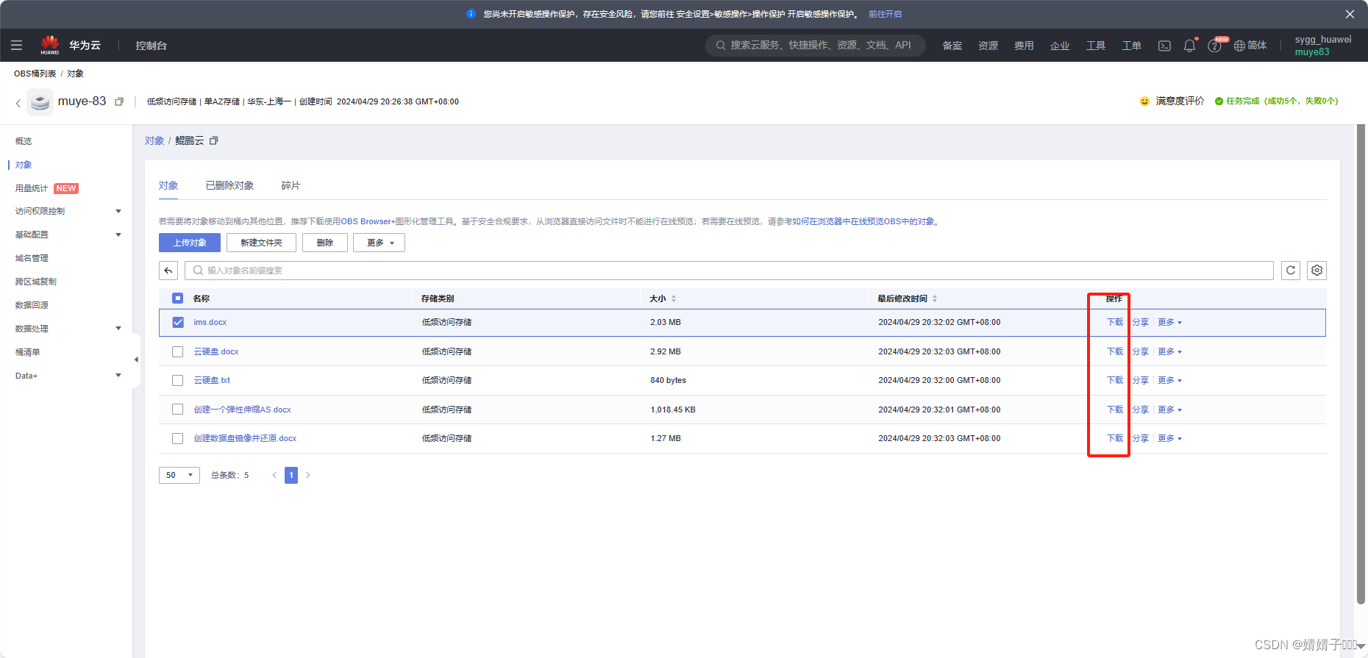Copy the 鲲鹏云 folder path
The image size is (1368, 658).
coord(214,140)
